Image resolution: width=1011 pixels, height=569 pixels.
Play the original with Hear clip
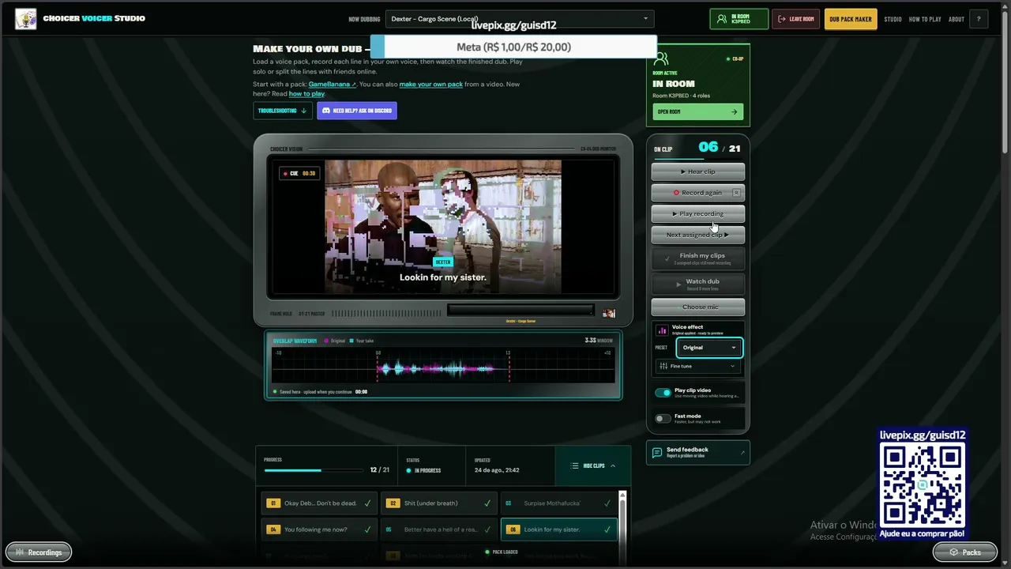[x=697, y=171]
